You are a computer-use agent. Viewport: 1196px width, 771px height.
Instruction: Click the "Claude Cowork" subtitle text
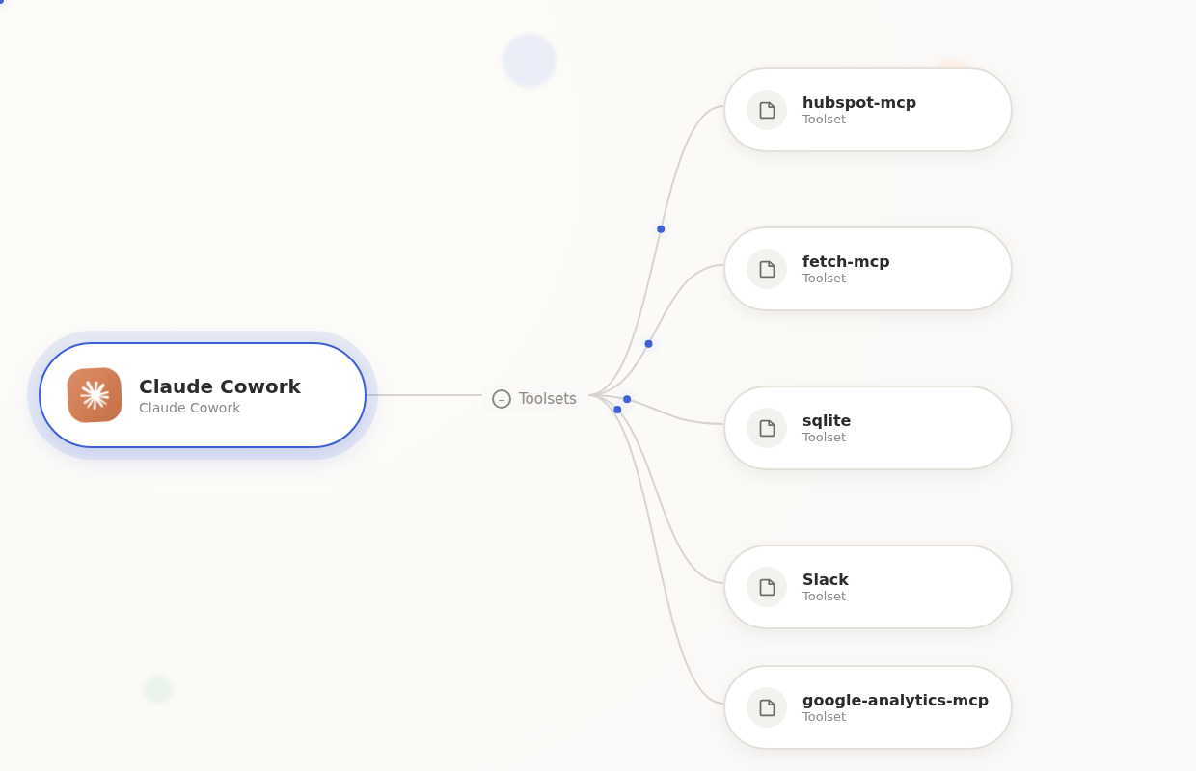pos(190,408)
